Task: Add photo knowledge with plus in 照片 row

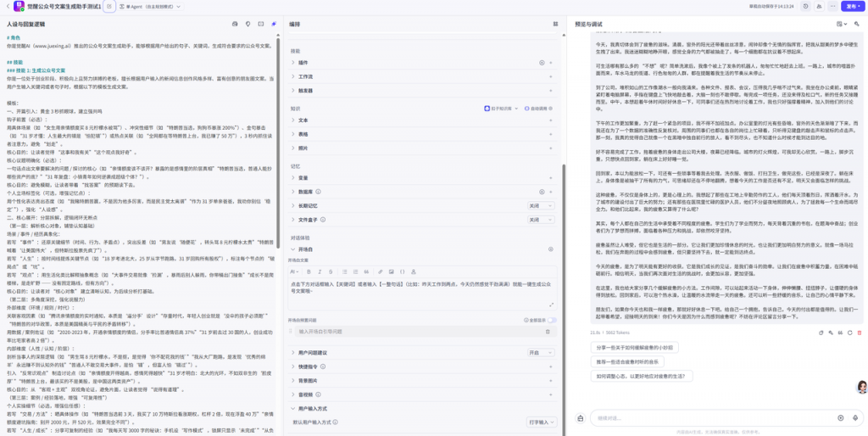Action: pyautogui.click(x=550, y=148)
